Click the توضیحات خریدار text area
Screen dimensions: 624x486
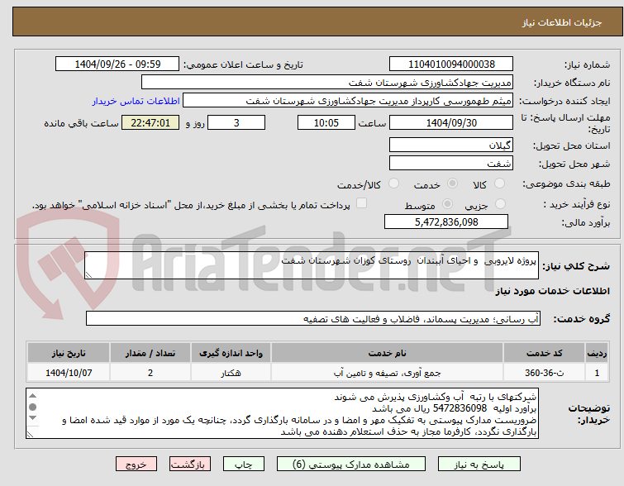point(282,413)
